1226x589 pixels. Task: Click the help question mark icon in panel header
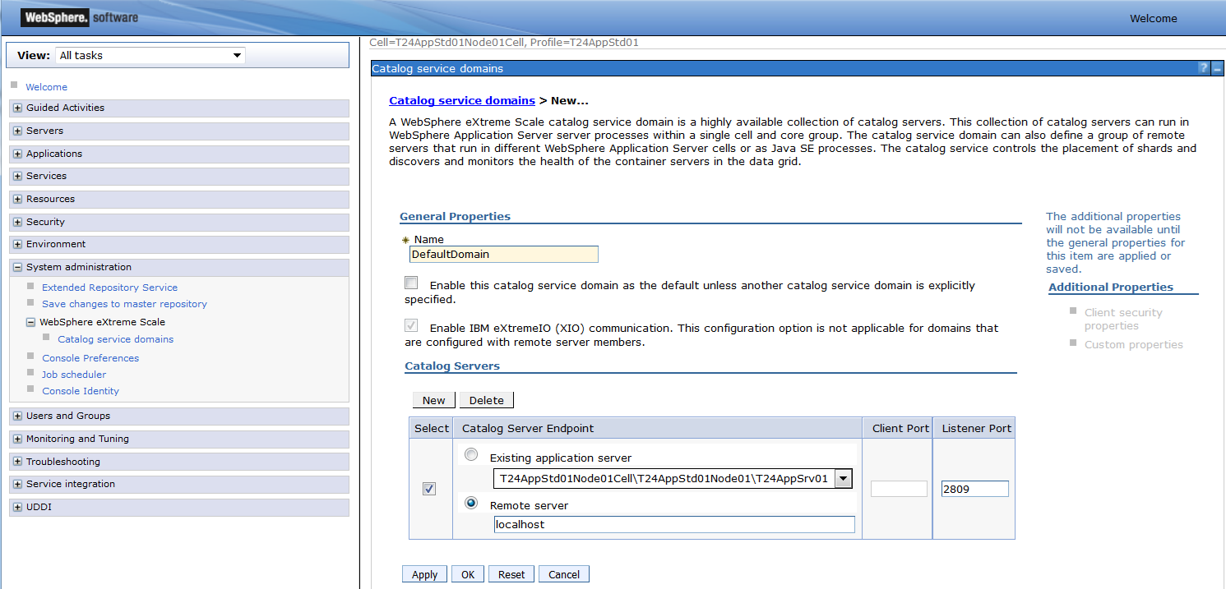point(1203,68)
